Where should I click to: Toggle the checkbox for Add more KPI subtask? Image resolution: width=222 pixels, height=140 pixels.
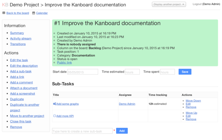click(x=54, y=116)
